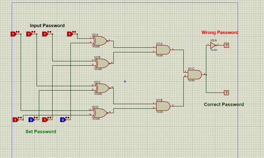Click the wire junction dot at U1:C output
264x158 pixels.
206,75
